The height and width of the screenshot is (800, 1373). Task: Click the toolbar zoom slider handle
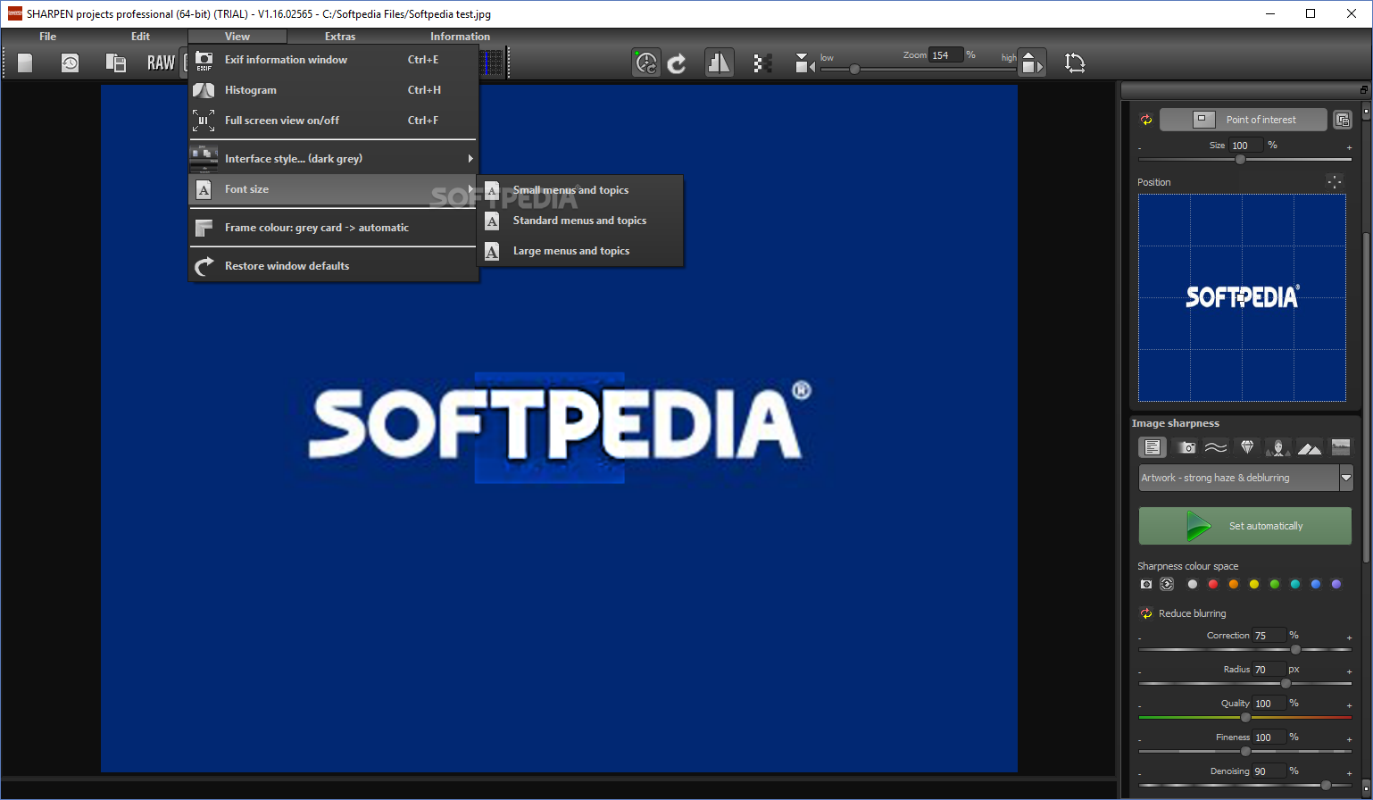tap(854, 69)
